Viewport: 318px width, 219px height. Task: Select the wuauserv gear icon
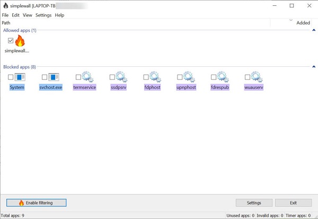[x=257, y=77]
